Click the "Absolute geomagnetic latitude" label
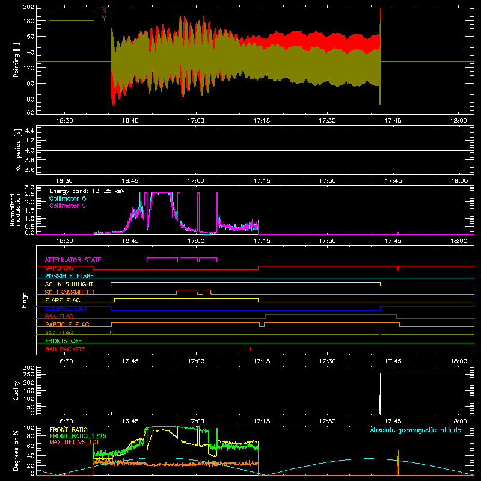The width and height of the screenshot is (481, 481). tap(415, 430)
